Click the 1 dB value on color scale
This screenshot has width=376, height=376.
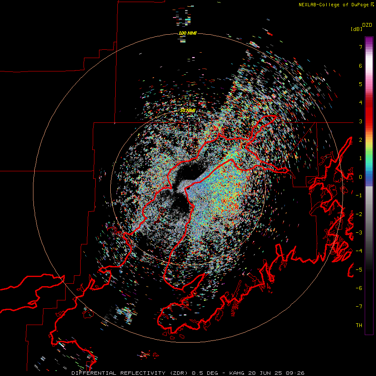(x=361, y=158)
